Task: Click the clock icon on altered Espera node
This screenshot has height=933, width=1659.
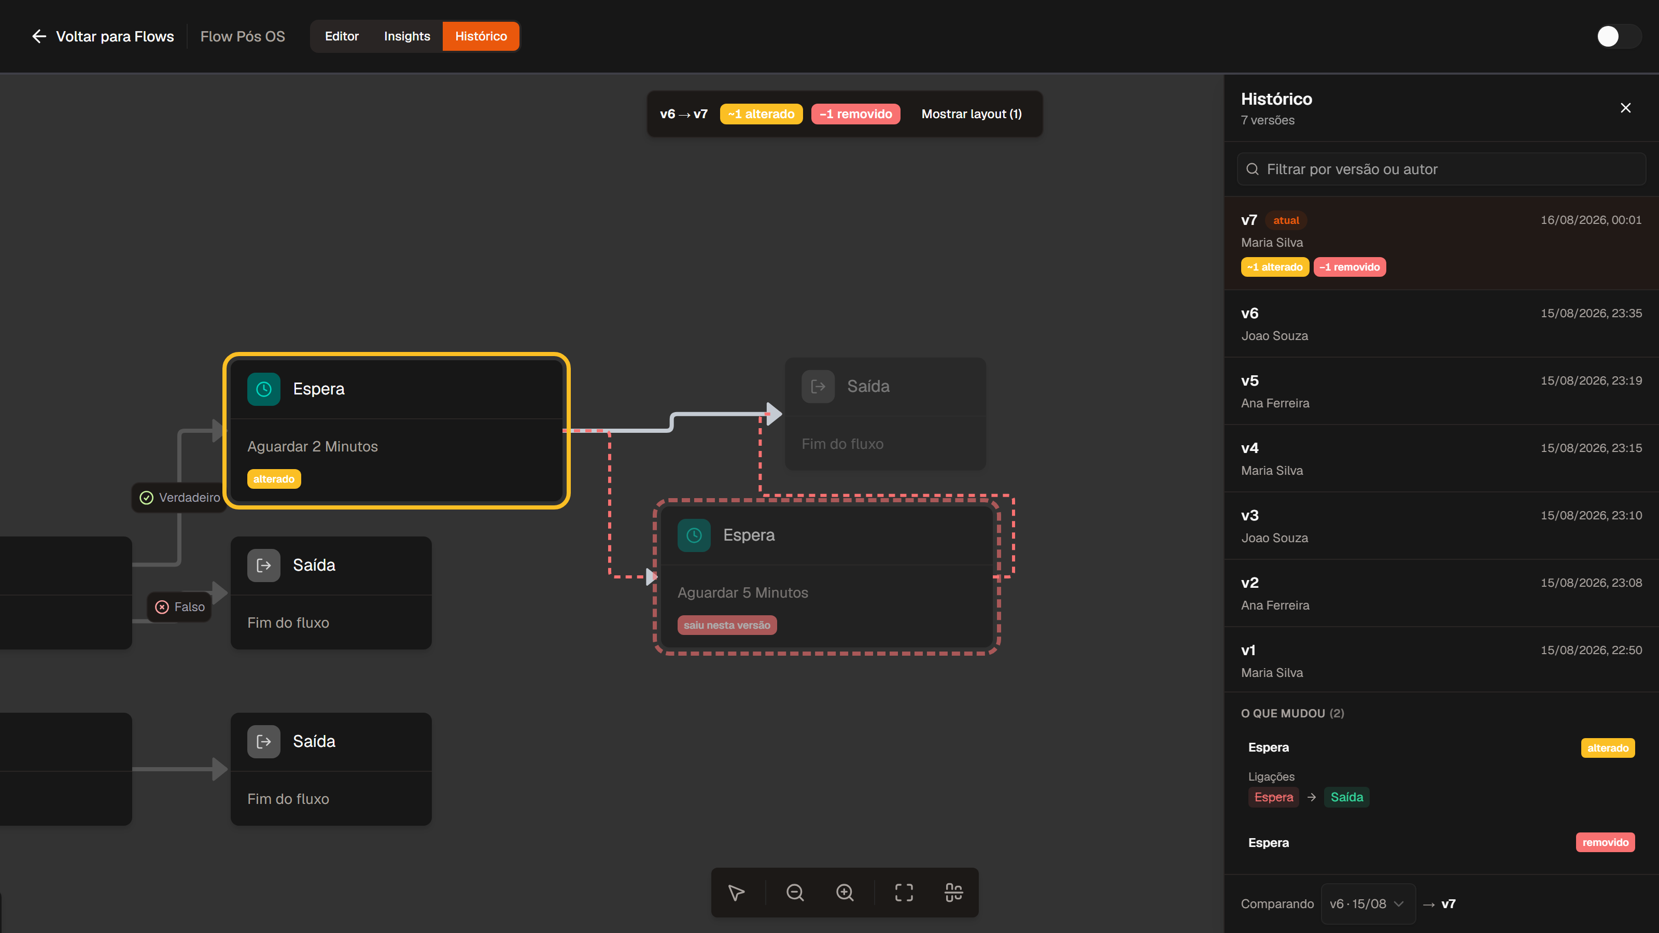Action: pyautogui.click(x=263, y=389)
